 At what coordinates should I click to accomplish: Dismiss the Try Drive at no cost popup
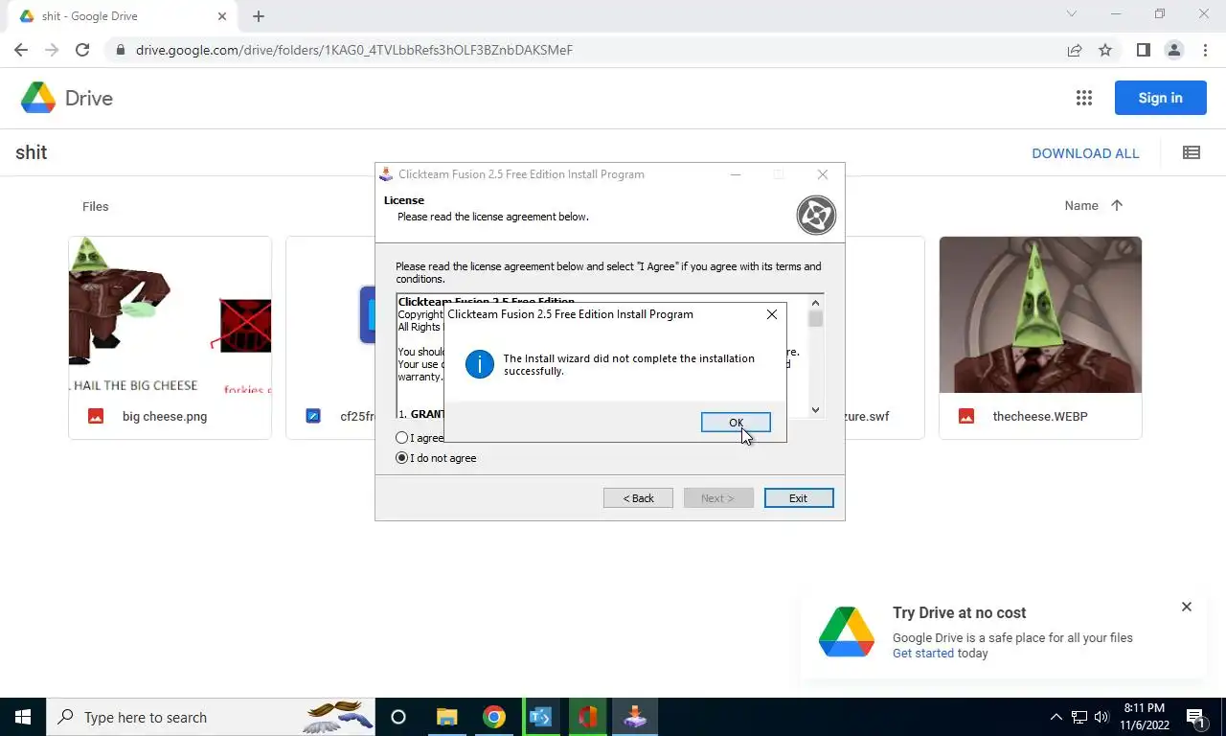pyautogui.click(x=1187, y=607)
